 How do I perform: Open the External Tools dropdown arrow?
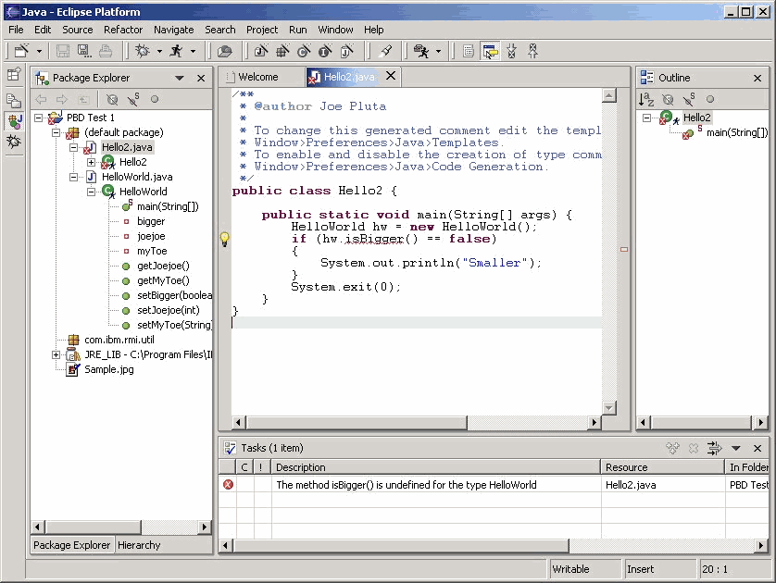438,51
